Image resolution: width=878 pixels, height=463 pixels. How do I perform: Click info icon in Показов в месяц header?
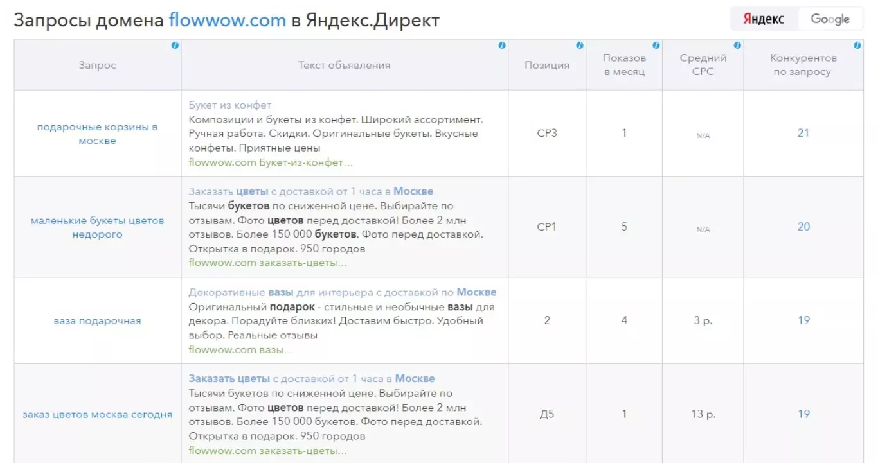click(656, 46)
